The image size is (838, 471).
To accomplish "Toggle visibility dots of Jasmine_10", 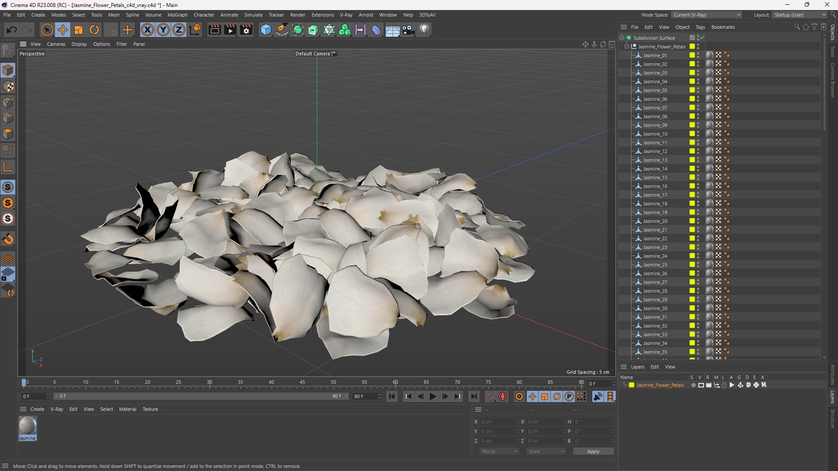I will (698, 134).
